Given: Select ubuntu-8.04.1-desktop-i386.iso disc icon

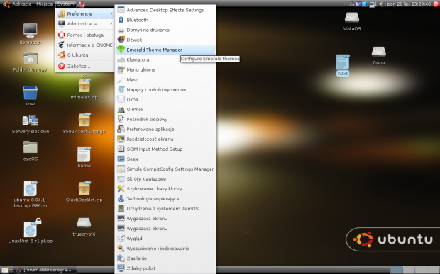Looking at the screenshot, I should click(31, 188).
